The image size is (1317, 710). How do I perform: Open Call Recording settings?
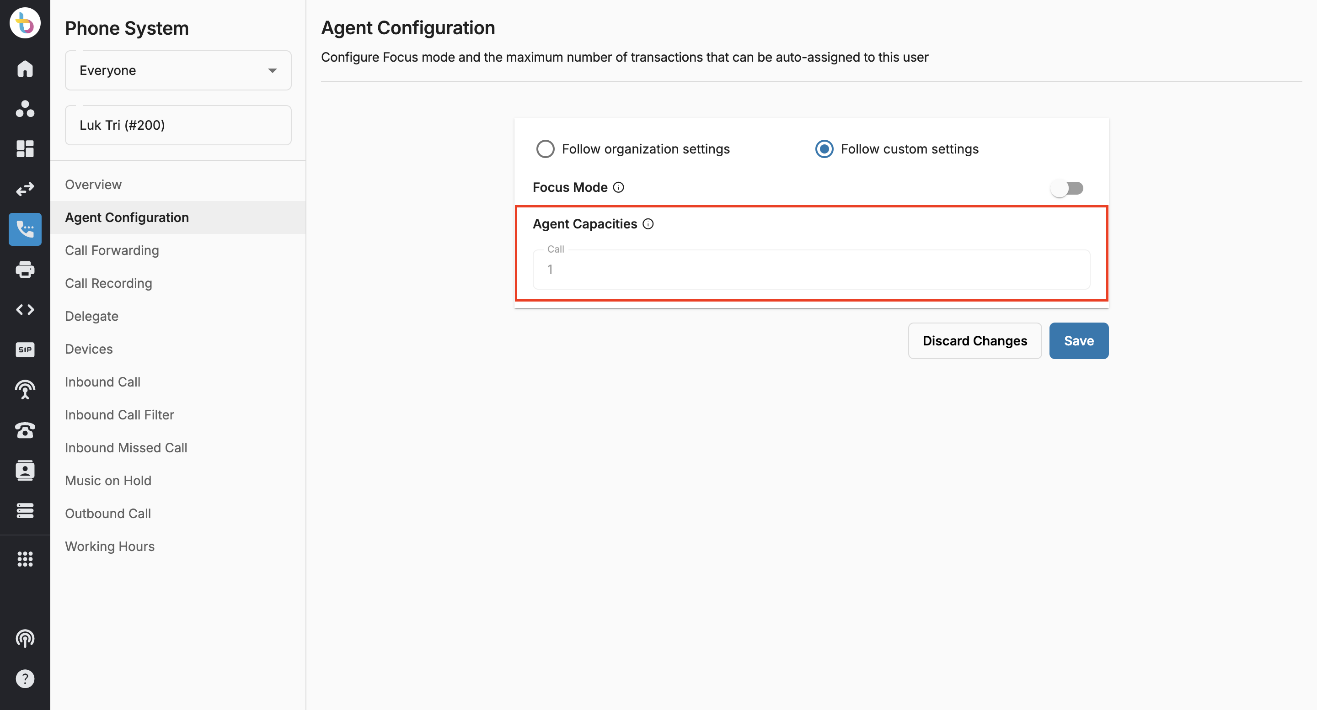tap(178, 283)
